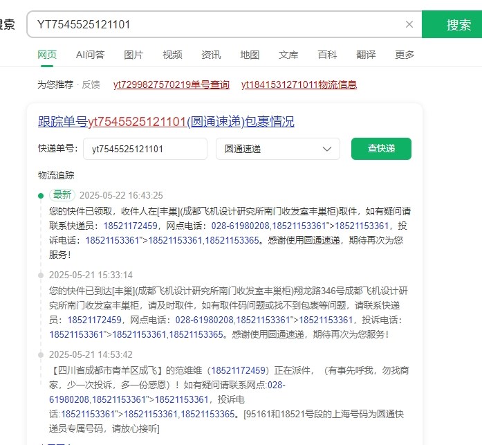The height and width of the screenshot is (445, 482).
Task: Go to the 资讯 tab
Action: 211,55
